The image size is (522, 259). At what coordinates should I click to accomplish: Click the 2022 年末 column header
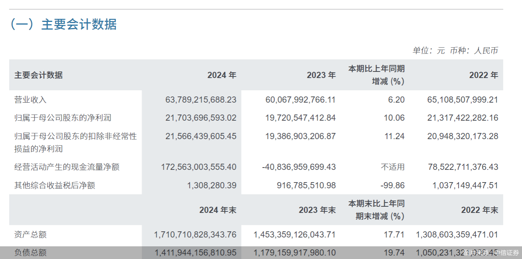click(480, 210)
